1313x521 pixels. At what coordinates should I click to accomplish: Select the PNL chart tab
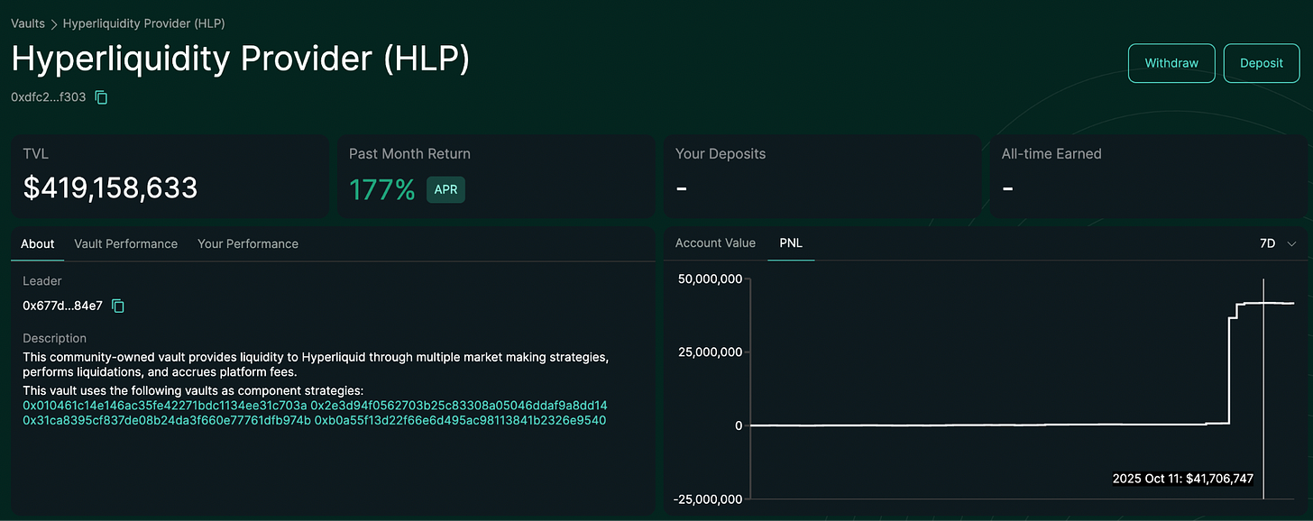point(791,242)
